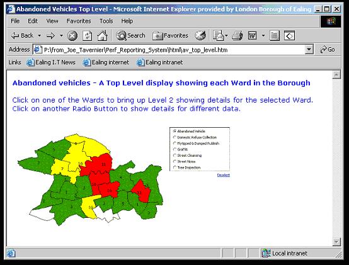Open the Ealing internet link

coord(105,62)
